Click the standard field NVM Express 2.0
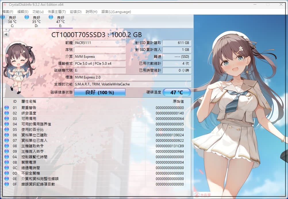The width and height of the screenshot is (288, 199). coord(133,77)
